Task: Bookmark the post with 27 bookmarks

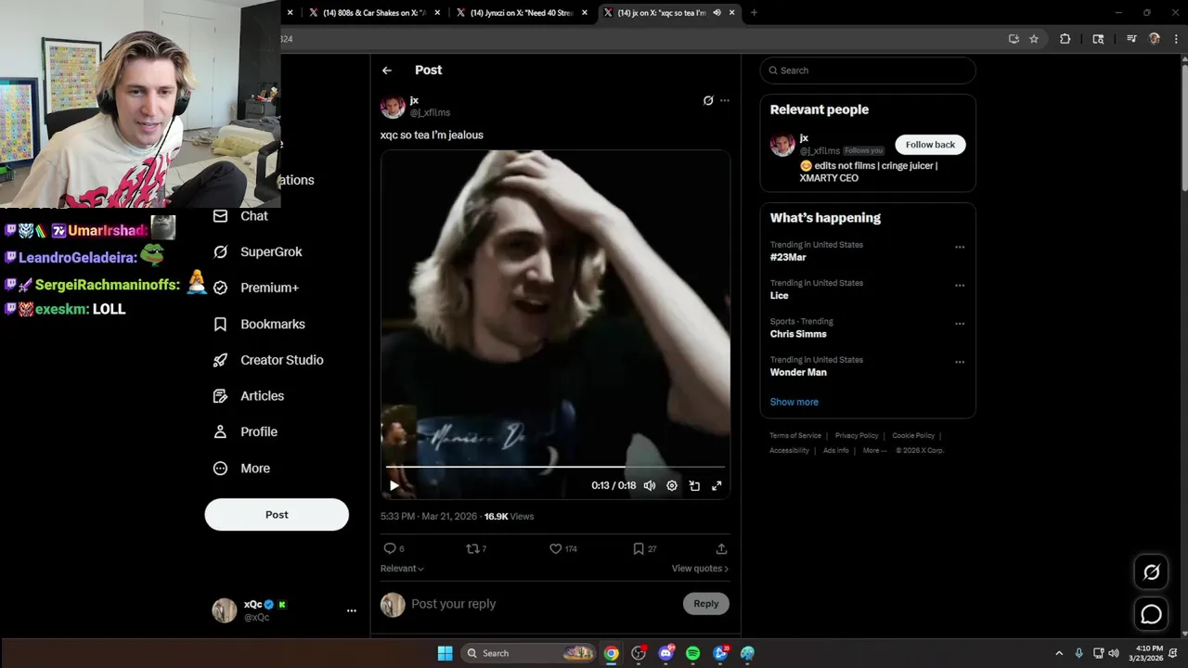Action: click(644, 548)
